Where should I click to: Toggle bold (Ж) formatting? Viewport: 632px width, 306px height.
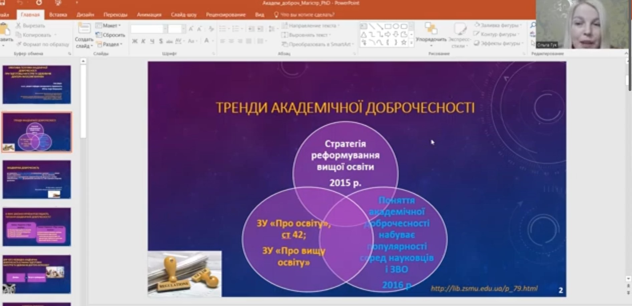(135, 41)
